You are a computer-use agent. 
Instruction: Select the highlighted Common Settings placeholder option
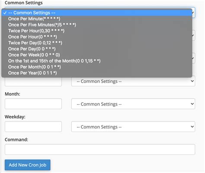point(97,13)
